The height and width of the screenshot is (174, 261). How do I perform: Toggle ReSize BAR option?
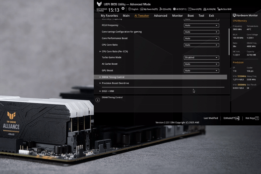click(x=224, y=9)
